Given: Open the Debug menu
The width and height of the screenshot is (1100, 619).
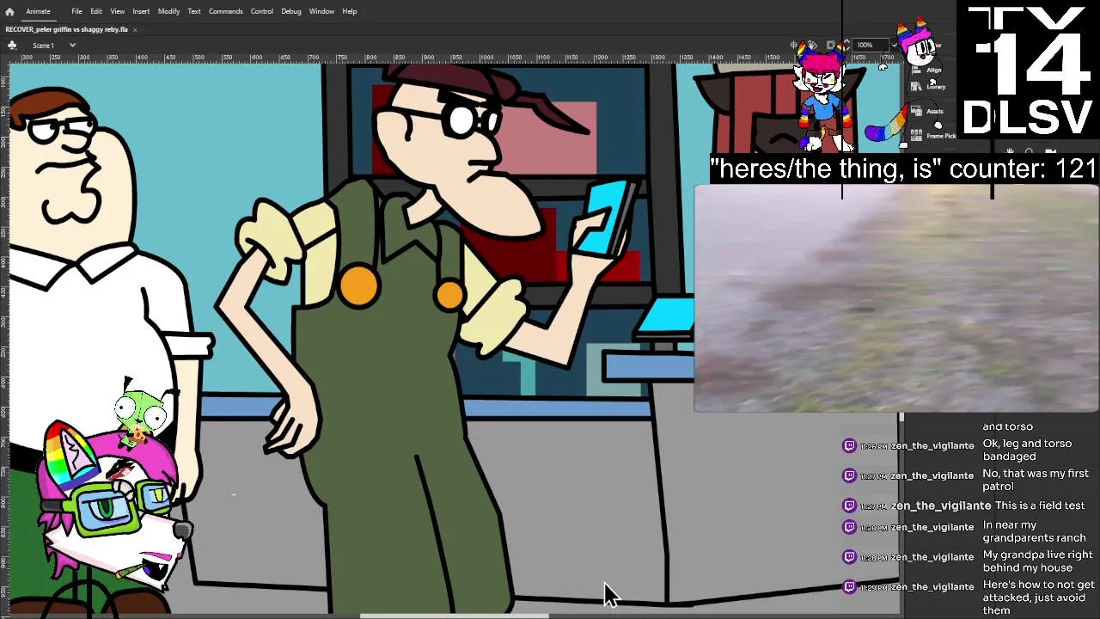Looking at the screenshot, I should pos(291,11).
